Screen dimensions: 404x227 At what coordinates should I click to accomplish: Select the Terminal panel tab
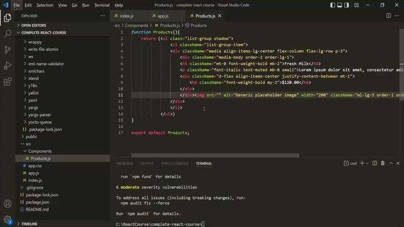203,164
